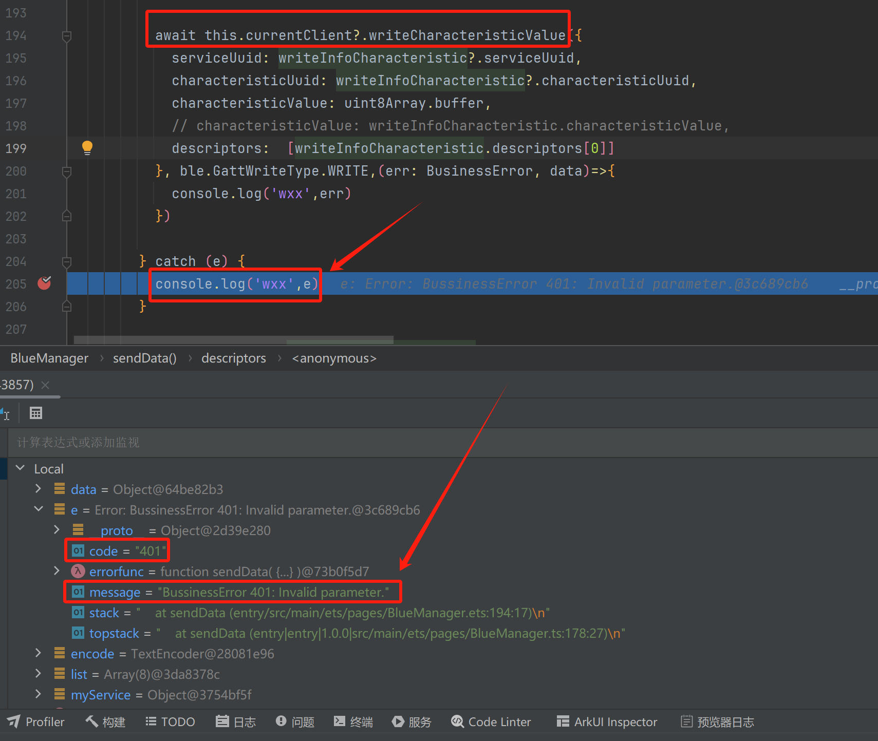Screen dimensions: 878x741
Task: Open the 预览器日志 tool window
Action: coord(717,721)
